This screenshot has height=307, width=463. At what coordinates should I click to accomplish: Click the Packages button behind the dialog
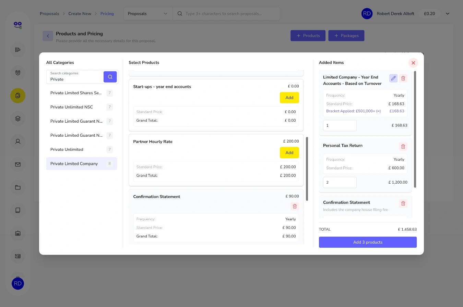346,36
